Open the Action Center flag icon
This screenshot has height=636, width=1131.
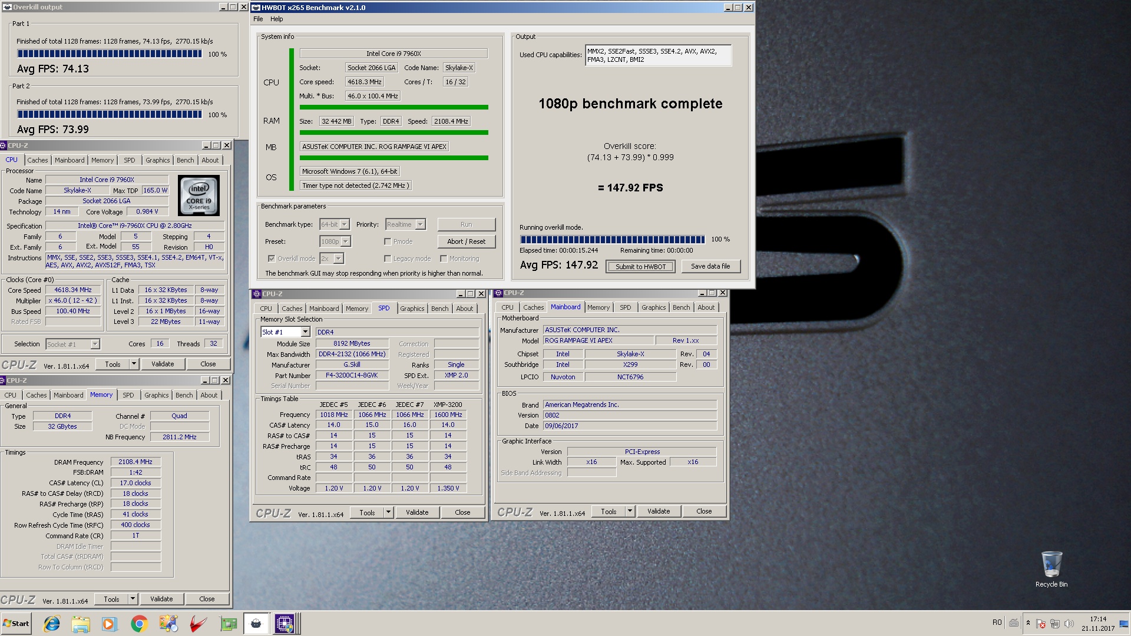click(x=1041, y=624)
